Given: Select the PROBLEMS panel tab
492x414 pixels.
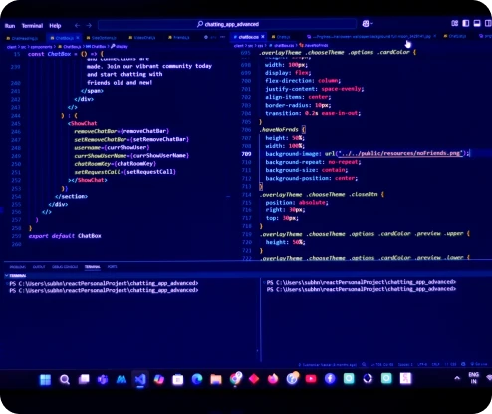Looking at the screenshot, I should click(x=18, y=267).
